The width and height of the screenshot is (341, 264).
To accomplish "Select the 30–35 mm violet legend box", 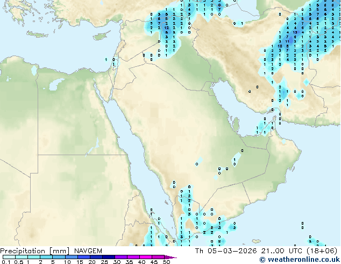I will 120,257.
